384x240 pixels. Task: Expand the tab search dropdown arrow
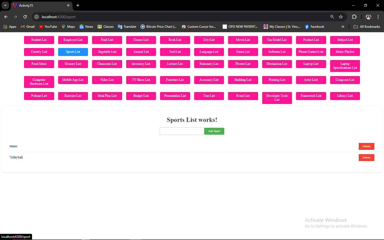click(x=5, y=5)
